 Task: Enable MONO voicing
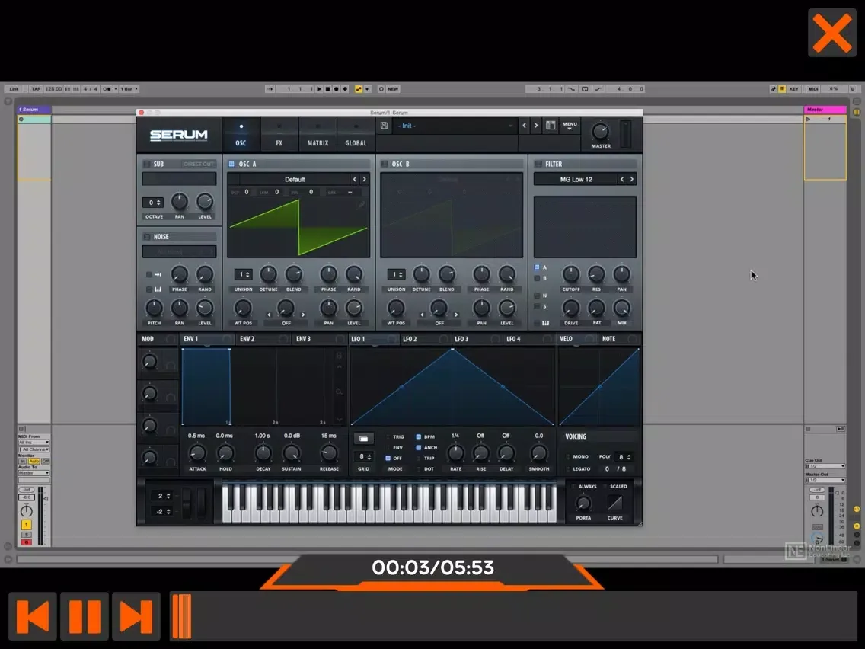(568, 457)
